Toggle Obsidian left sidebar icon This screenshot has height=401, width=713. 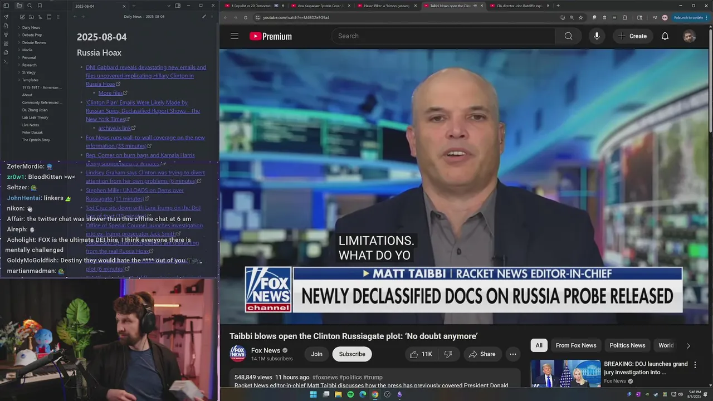pos(6,6)
